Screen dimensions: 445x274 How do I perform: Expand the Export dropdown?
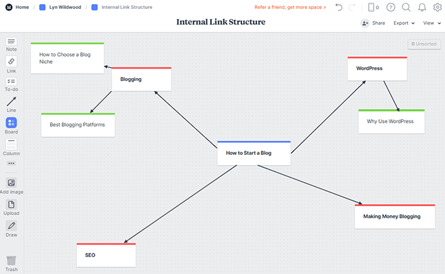point(404,23)
